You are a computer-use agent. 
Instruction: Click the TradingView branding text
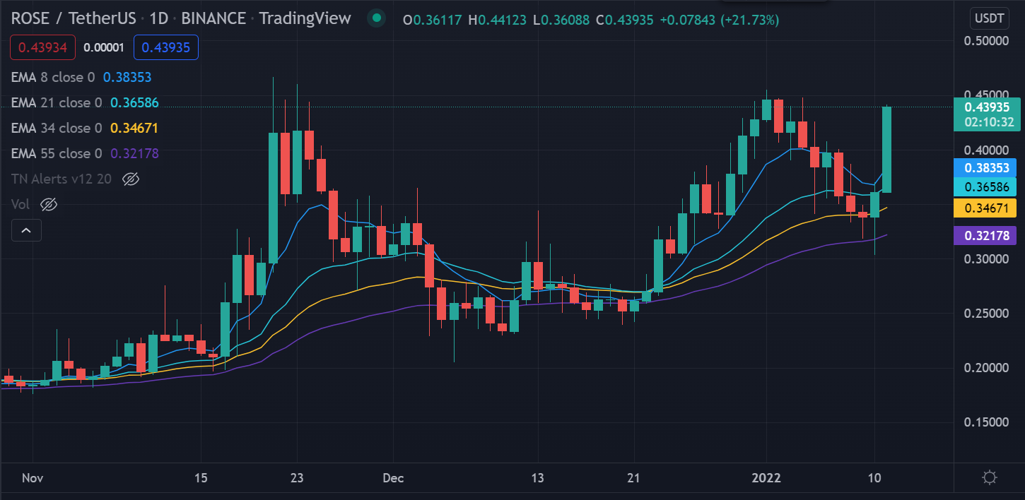(x=305, y=19)
